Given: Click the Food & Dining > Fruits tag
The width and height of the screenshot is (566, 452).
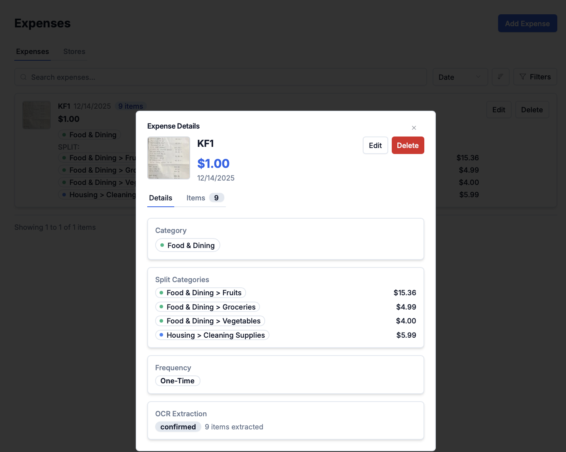Looking at the screenshot, I should click(x=201, y=293).
